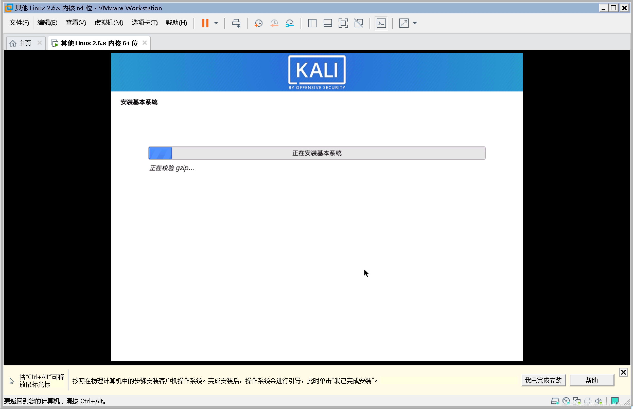The image size is (633, 409).
Task: Dismiss the yellow install hint bar
Action: (623, 372)
